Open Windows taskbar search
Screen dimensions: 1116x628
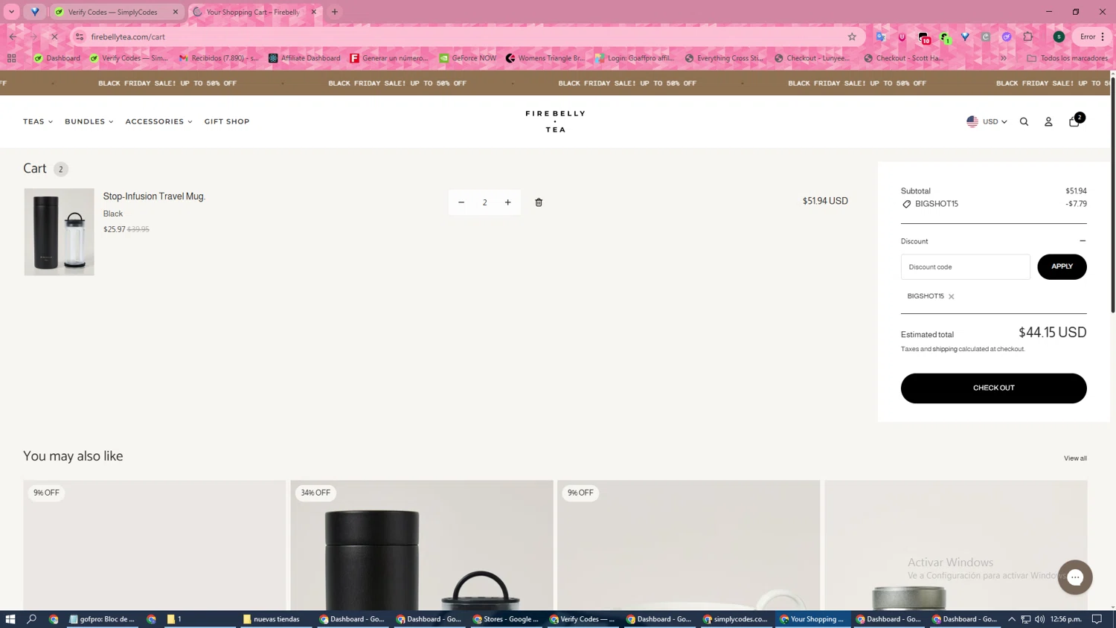coord(32,619)
